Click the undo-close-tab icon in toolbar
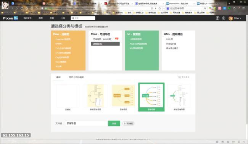 pos(32,8)
